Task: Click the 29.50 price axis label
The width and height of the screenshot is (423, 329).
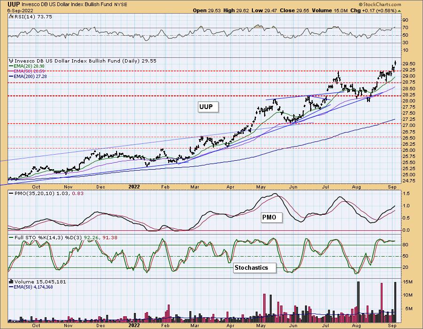Action: pos(409,63)
